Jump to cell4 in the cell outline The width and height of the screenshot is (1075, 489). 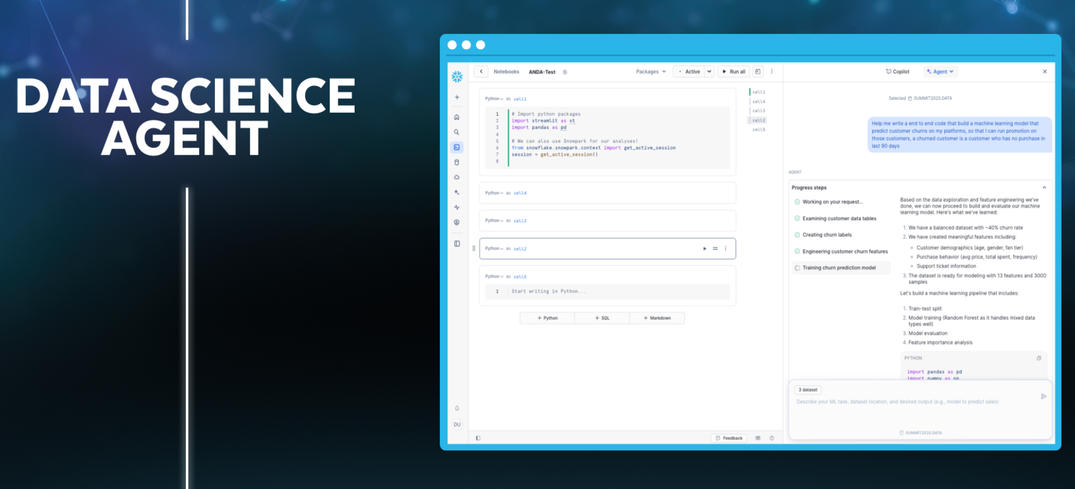758,102
